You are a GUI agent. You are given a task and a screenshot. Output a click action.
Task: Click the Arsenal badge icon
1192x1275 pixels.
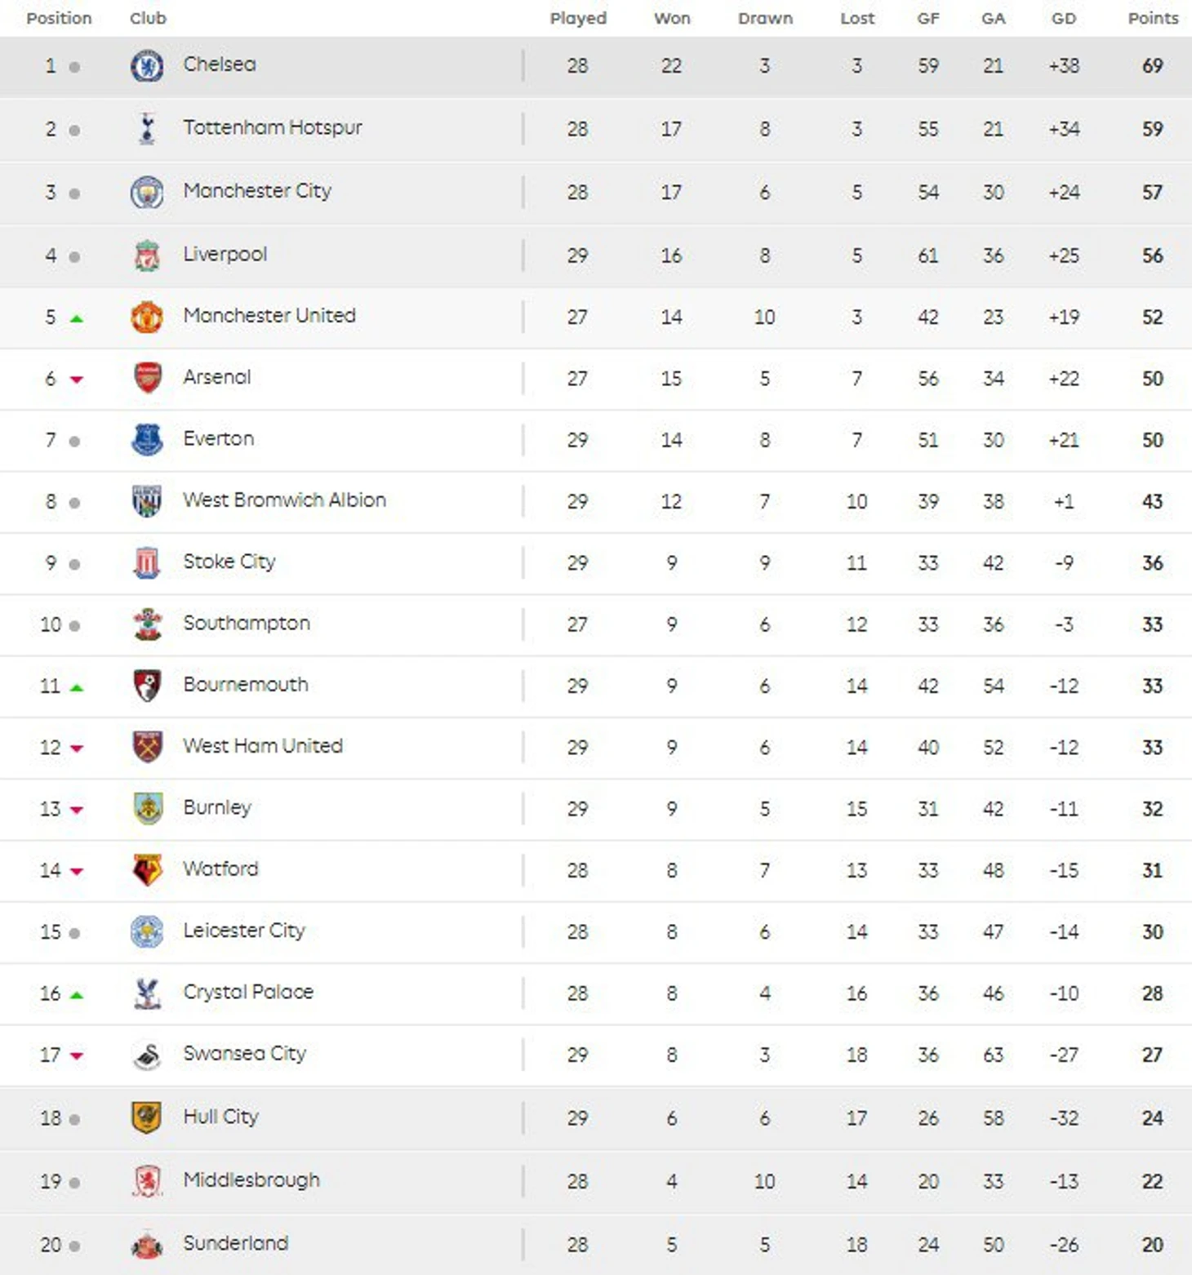click(147, 378)
